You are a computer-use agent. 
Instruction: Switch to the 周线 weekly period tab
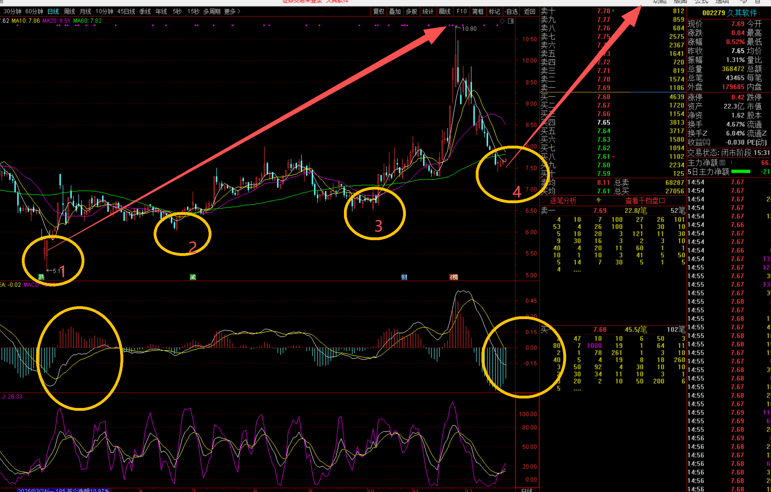pyautogui.click(x=69, y=11)
